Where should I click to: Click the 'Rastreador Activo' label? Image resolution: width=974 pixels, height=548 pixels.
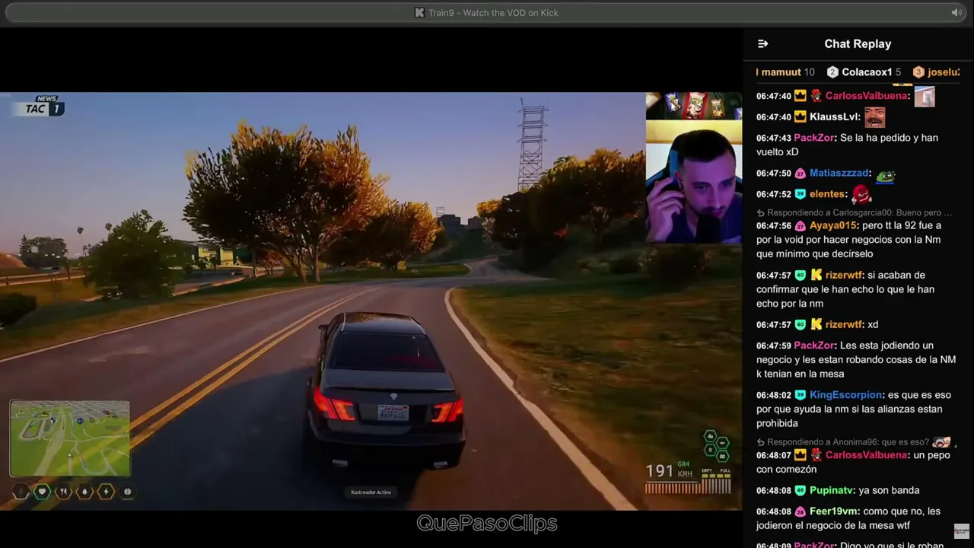tap(371, 492)
